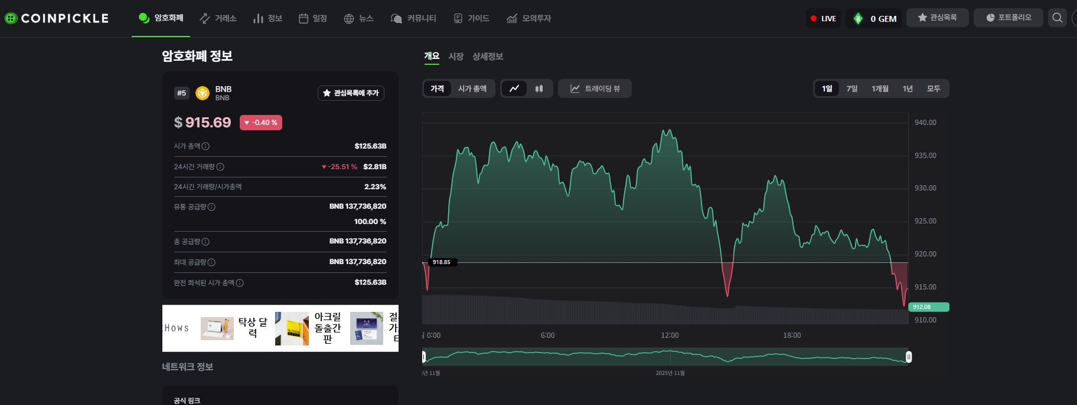Click the BNB coin logo

pyautogui.click(x=203, y=93)
